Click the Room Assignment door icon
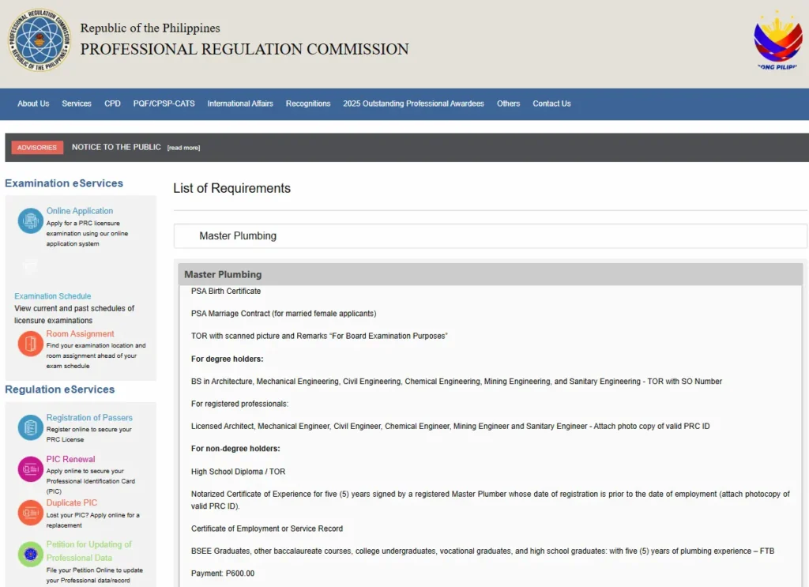The height and width of the screenshot is (587, 809). pyautogui.click(x=31, y=344)
